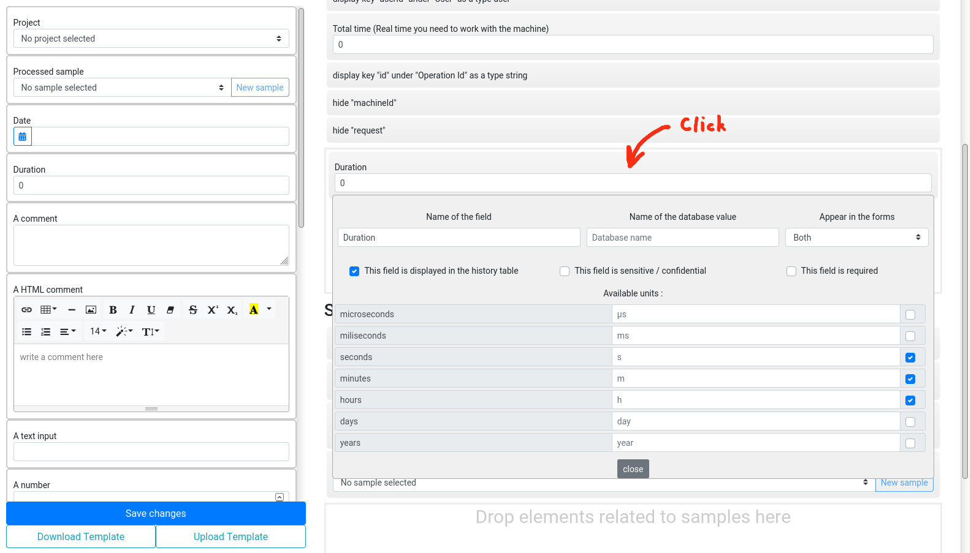Viewport: 971px width, 553px height.
Task: Click the yellow highlight text color swatch
Action: [x=254, y=310]
